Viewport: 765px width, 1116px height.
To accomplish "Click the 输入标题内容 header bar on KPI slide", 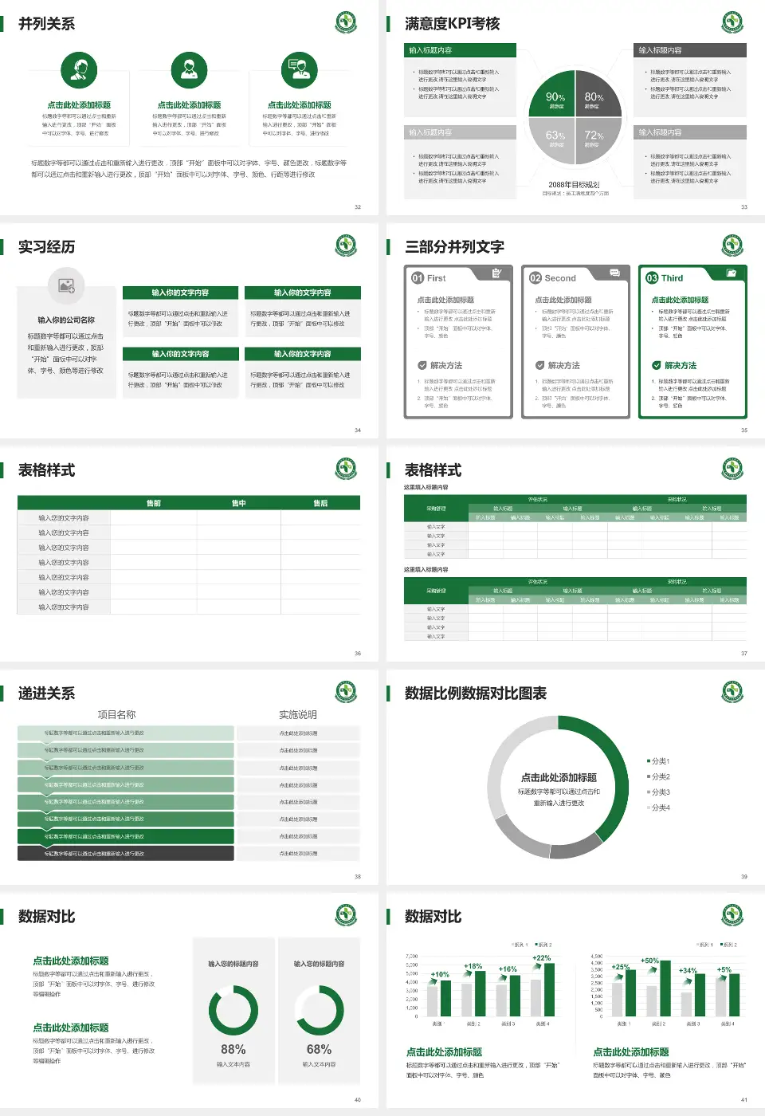I will (459, 48).
